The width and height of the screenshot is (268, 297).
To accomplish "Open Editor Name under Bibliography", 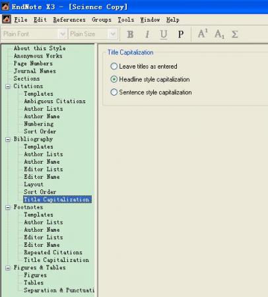I will point(42,177).
